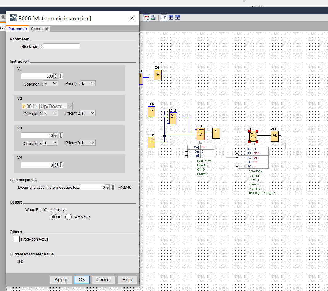This screenshot has height=291, width=328.
Task: Select the output '0' radio button
Action: pos(54,217)
